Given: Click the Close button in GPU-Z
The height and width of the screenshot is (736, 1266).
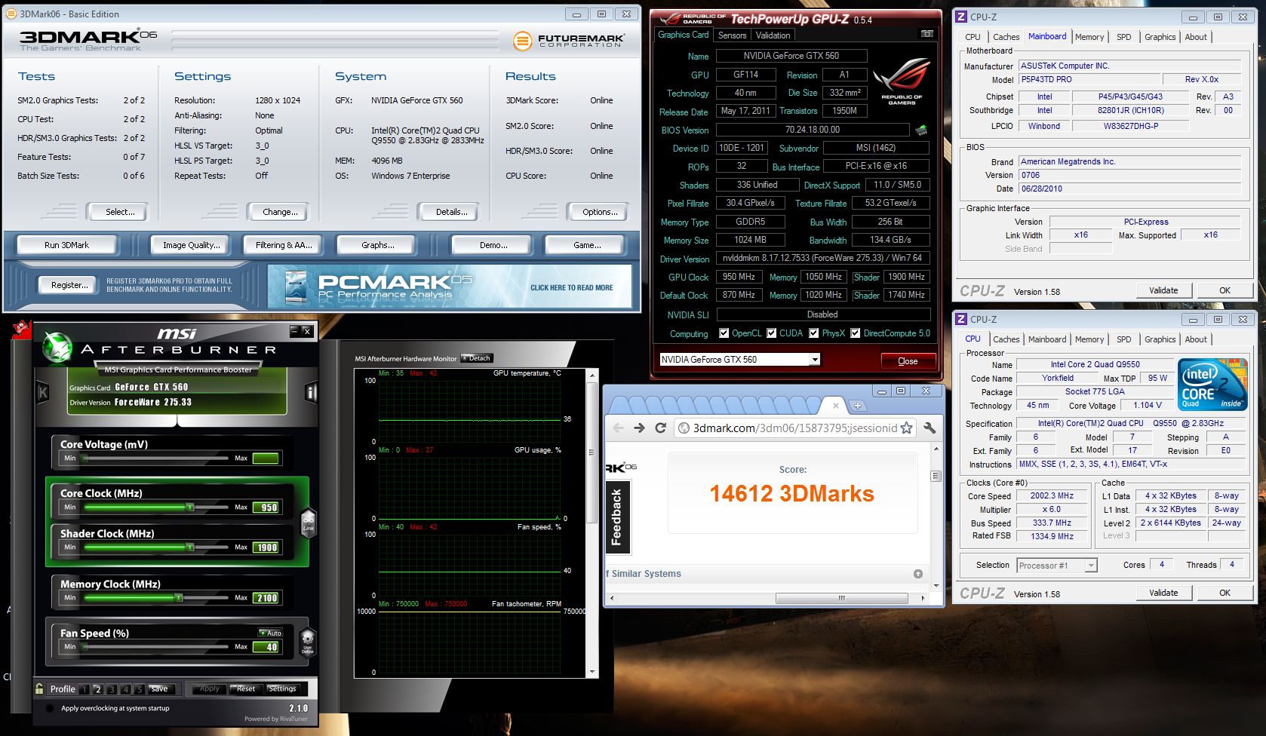Looking at the screenshot, I should [x=908, y=361].
